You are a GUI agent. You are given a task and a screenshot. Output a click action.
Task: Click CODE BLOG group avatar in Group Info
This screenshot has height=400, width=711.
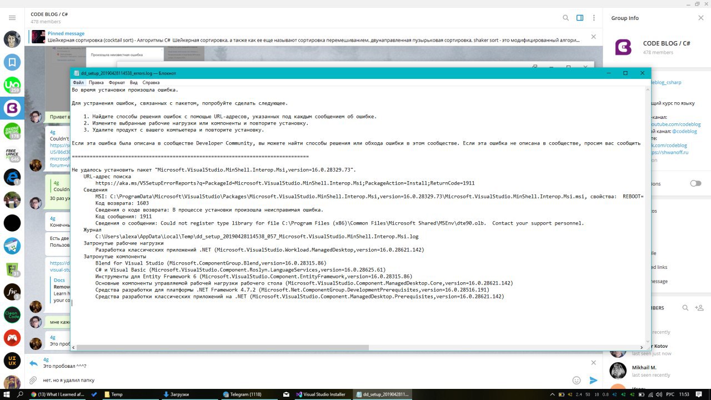click(623, 47)
